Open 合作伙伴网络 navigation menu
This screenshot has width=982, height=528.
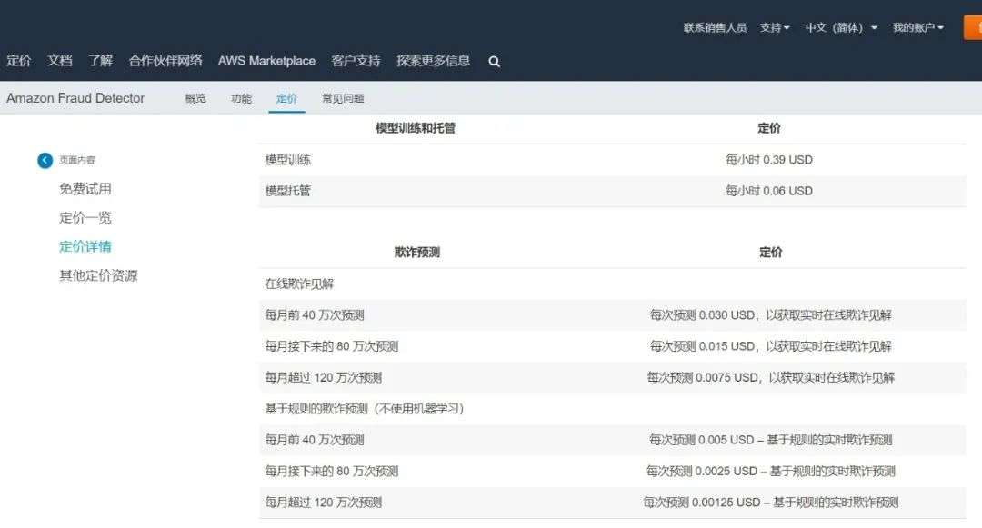(x=165, y=61)
